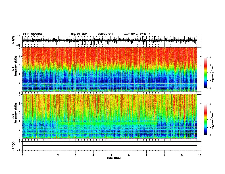The image size is (225, 174).
Task: Click the "VLF Spectra" plot title
Action: 32,34
